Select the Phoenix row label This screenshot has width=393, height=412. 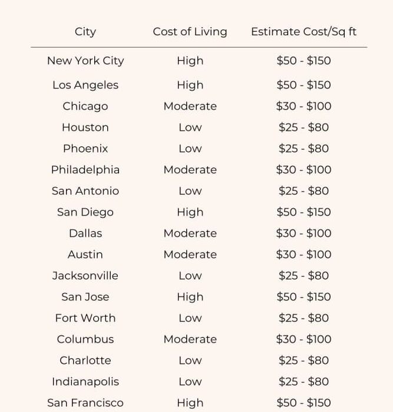point(85,148)
